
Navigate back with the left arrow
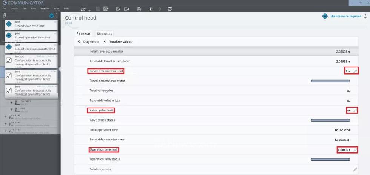click(x=151, y=9)
